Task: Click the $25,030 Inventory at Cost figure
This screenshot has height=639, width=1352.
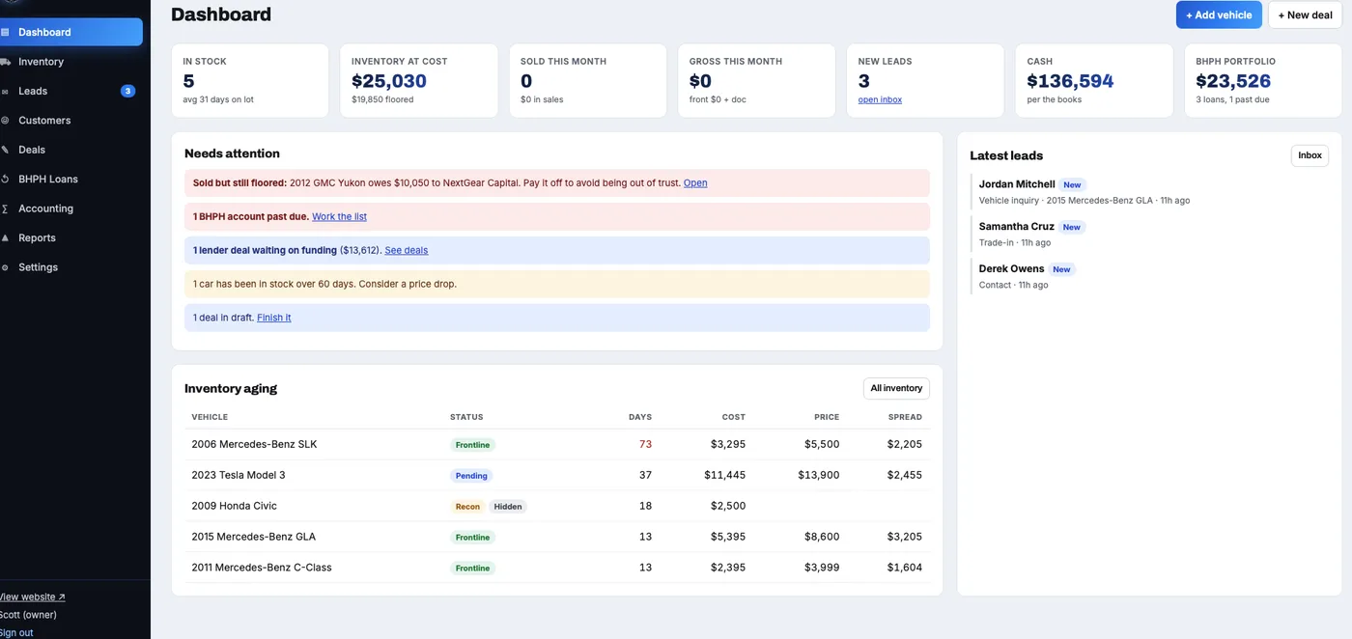Action: (389, 81)
